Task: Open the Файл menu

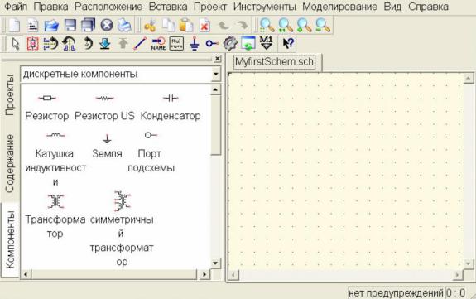Action: (x=16, y=7)
